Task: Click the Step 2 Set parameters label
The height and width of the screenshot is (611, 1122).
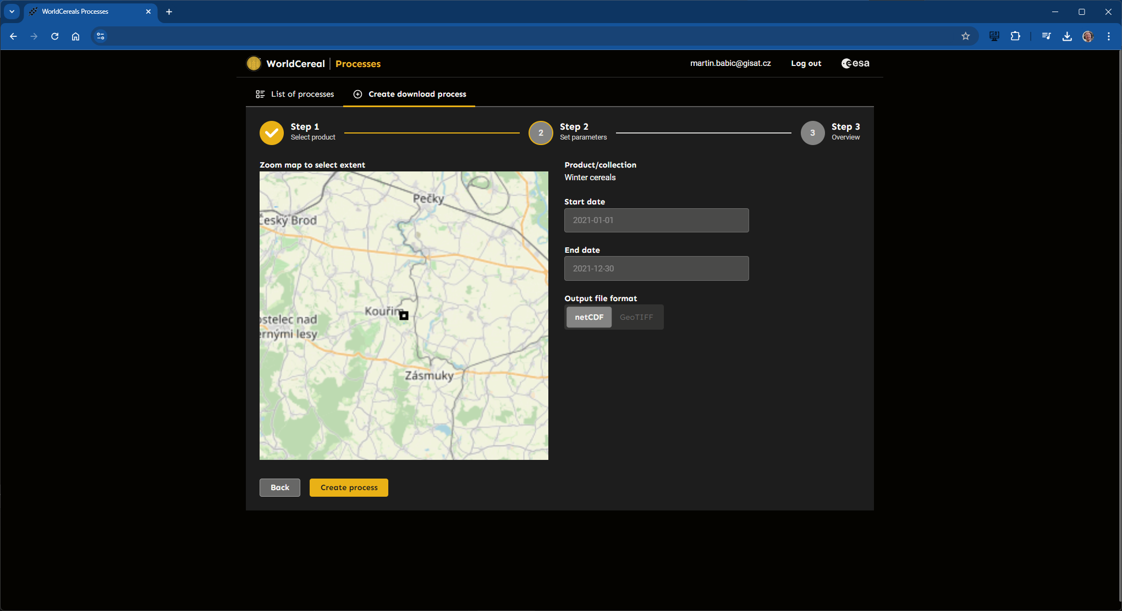Action: coord(583,132)
